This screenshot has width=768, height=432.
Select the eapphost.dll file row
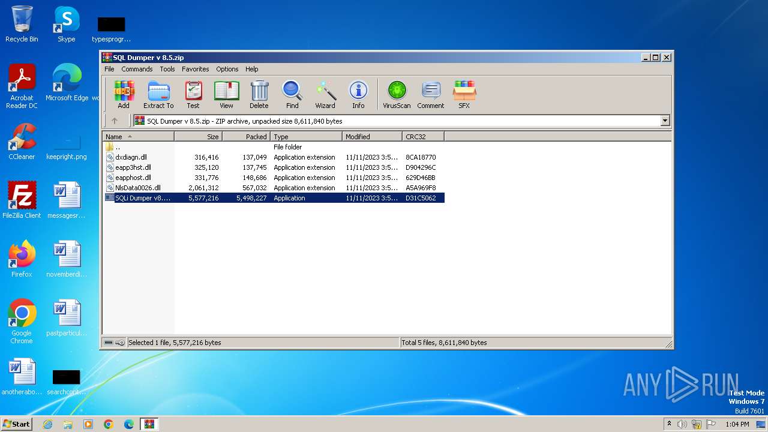[274, 178]
